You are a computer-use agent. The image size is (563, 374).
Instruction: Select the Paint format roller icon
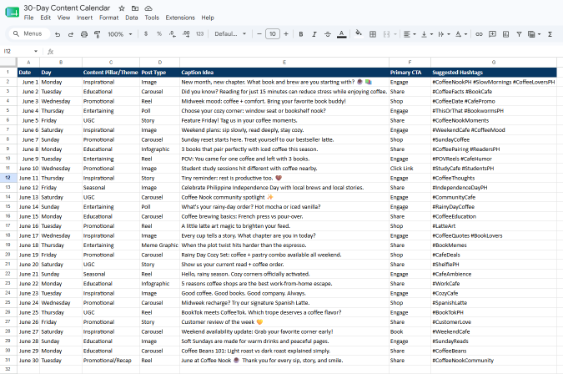(x=97, y=34)
